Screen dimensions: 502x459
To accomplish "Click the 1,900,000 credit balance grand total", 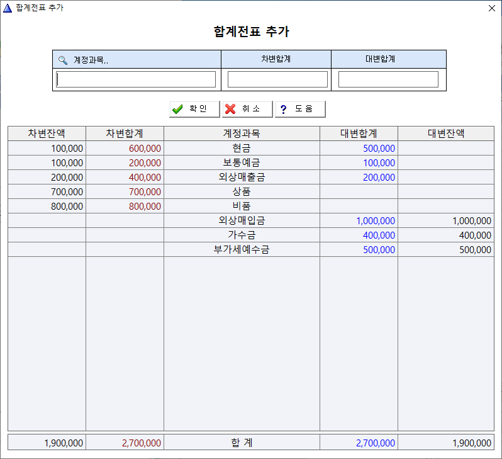I will (x=472, y=443).
